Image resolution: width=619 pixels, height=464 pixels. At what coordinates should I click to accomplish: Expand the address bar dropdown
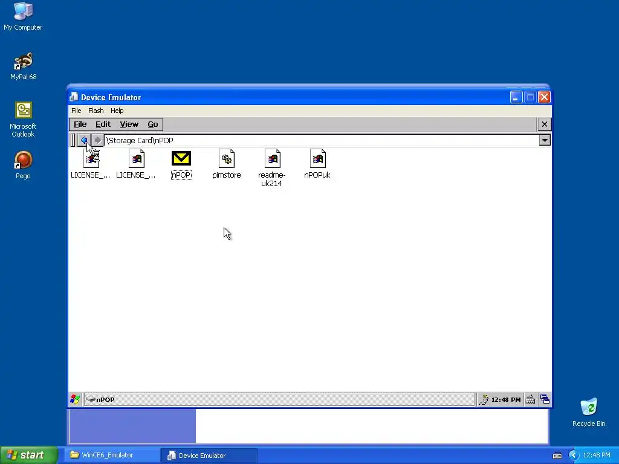[545, 140]
